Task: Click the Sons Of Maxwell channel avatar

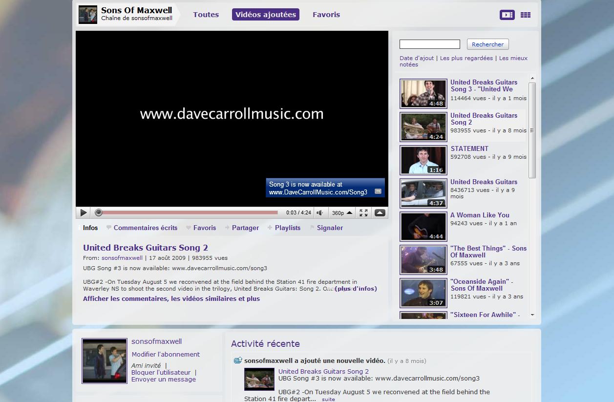Action: click(x=88, y=15)
